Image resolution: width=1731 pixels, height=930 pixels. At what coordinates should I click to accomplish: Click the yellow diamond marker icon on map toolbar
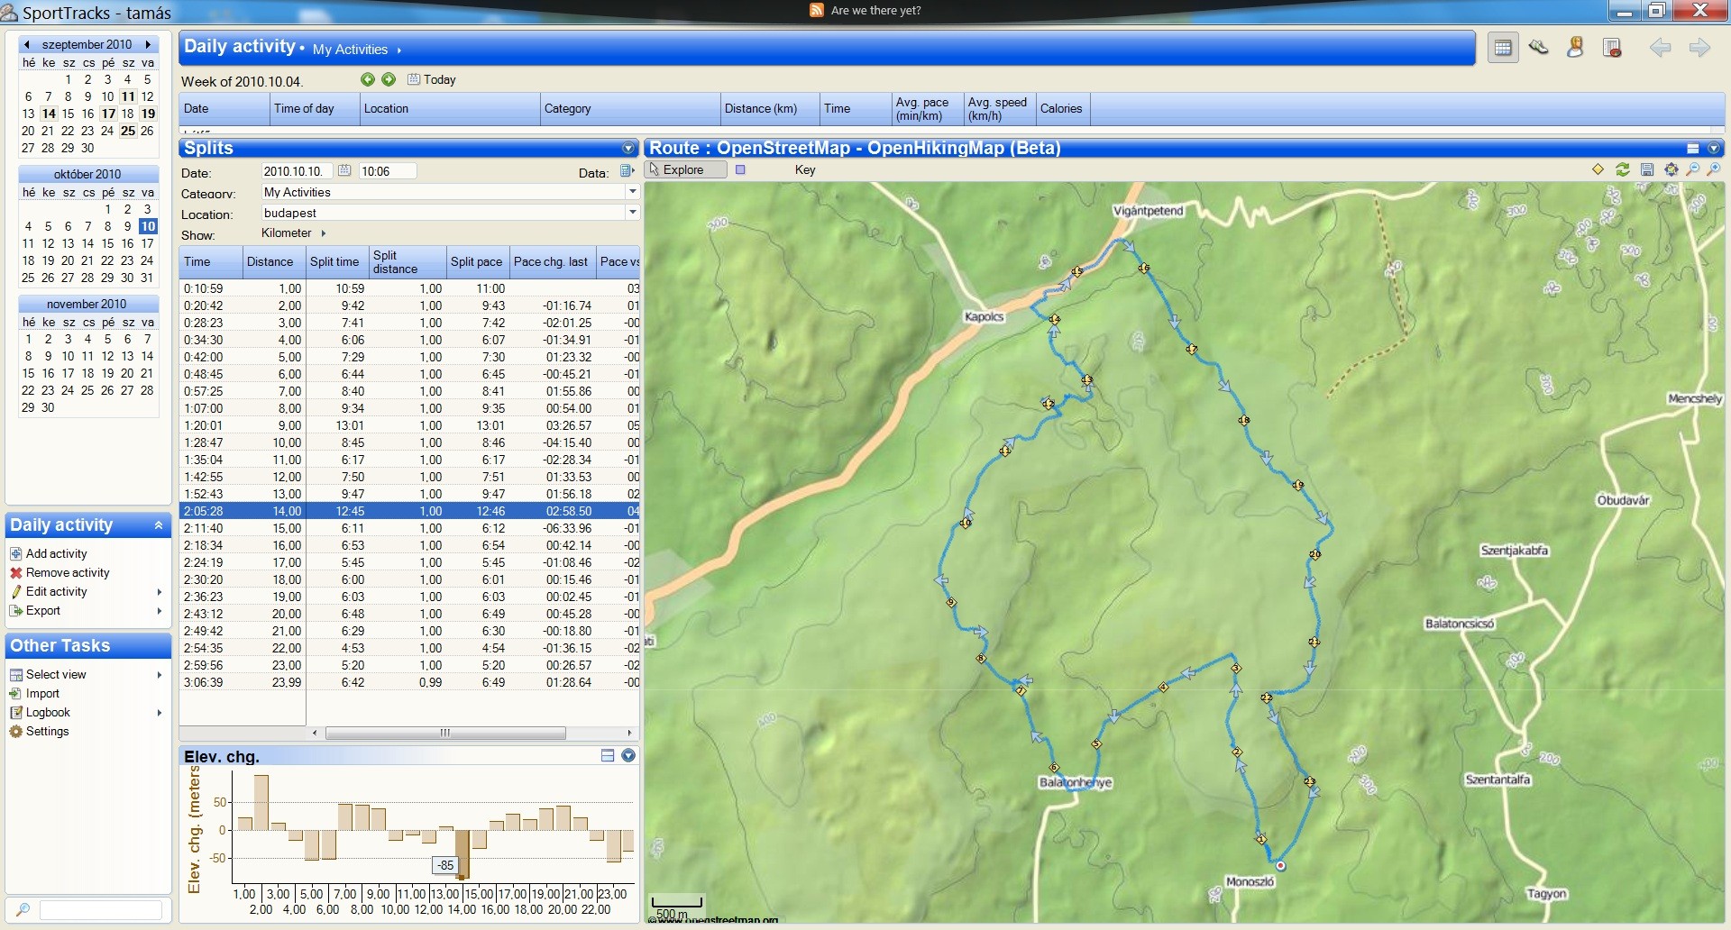[1598, 169]
